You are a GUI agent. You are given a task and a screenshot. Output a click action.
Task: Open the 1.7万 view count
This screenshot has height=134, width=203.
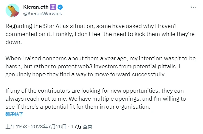pyautogui.click(x=76, y=127)
